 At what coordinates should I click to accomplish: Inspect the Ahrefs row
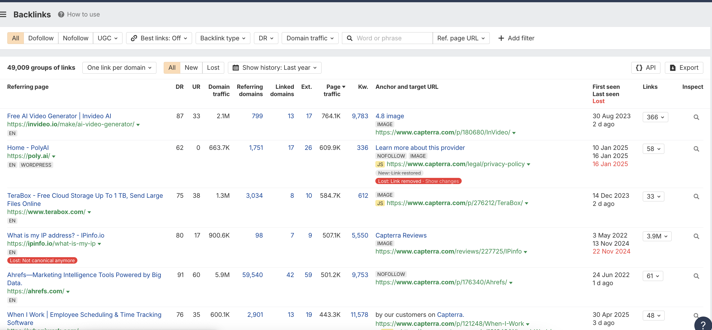pyautogui.click(x=696, y=276)
